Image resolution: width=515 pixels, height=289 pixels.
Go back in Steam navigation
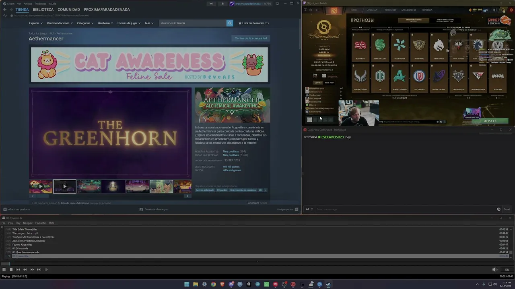[x=5, y=9]
